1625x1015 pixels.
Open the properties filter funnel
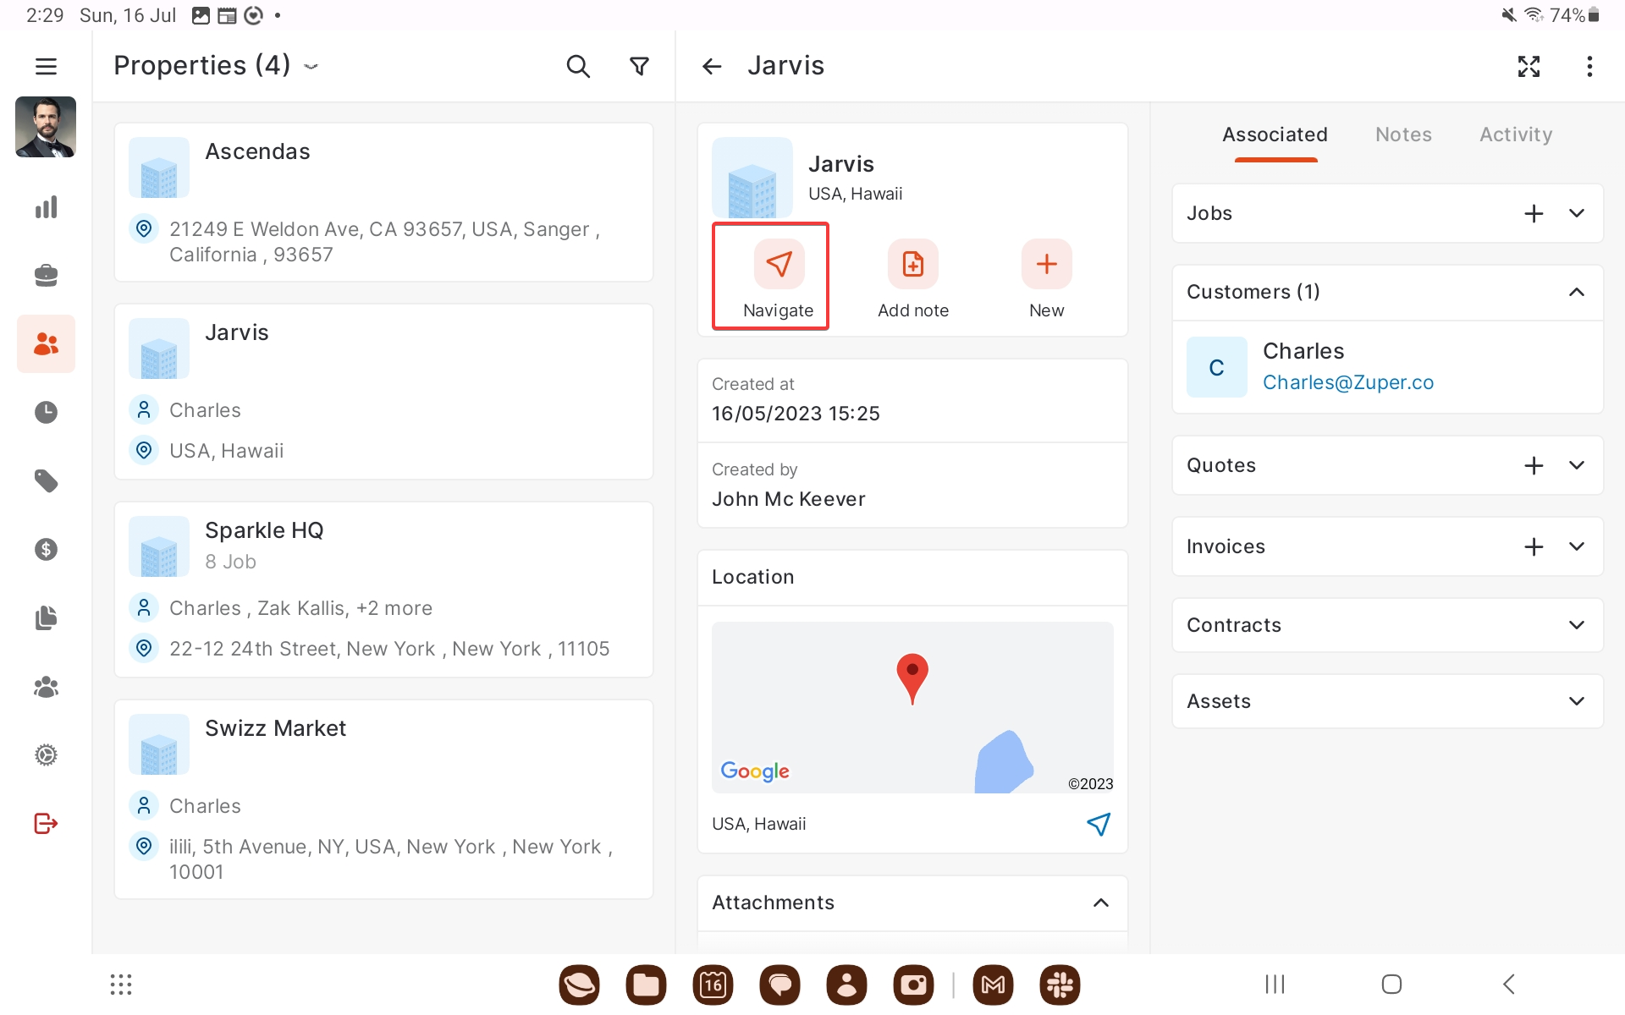[640, 66]
